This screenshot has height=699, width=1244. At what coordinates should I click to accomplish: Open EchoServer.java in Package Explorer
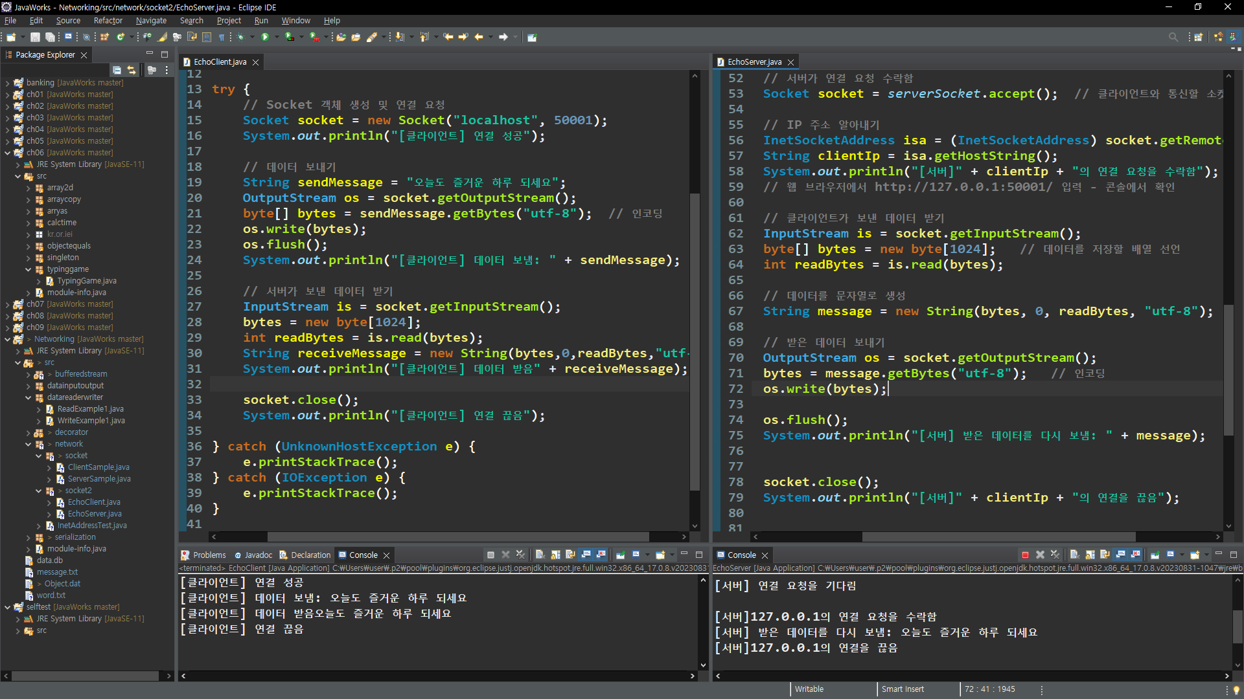[x=95, y=514]
